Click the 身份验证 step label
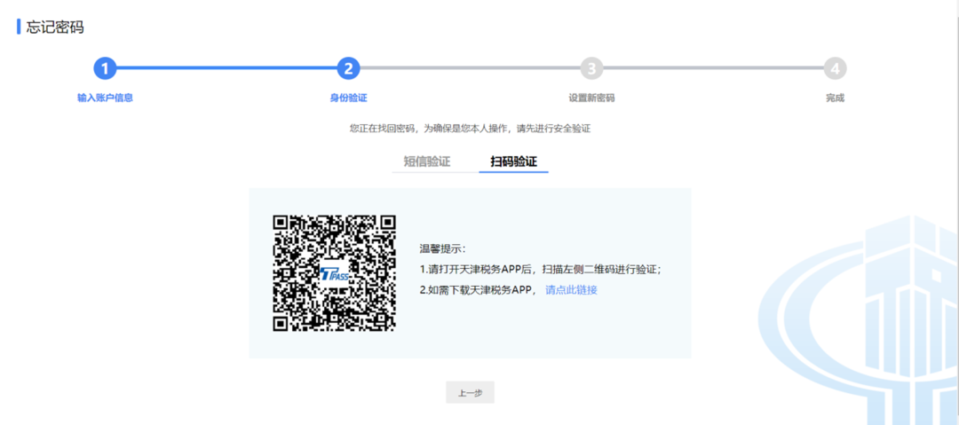The width and height of the screenshot is (959, 425). pos(348,98)
